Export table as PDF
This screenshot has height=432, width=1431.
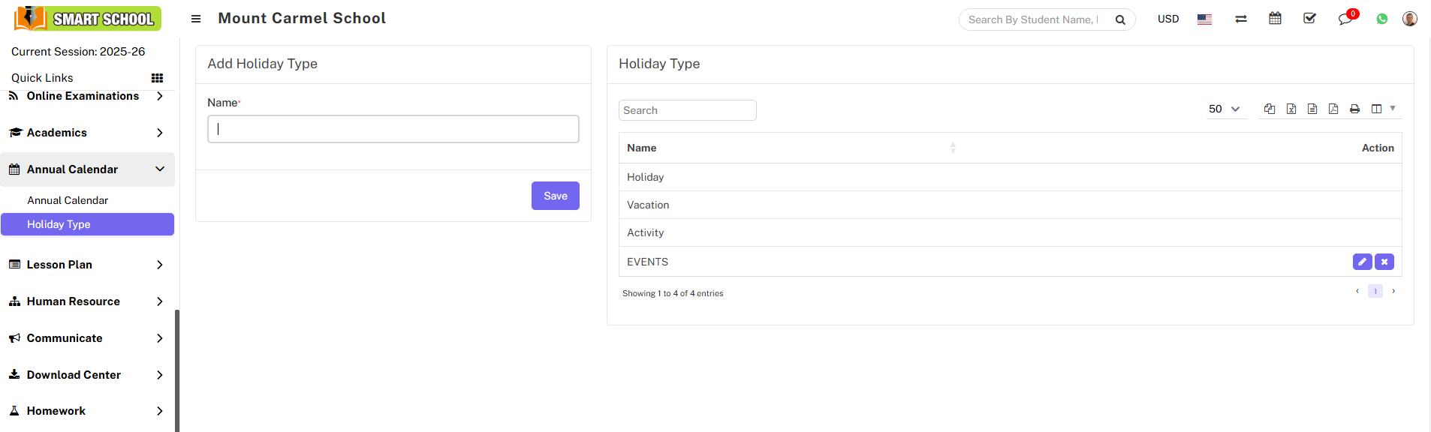pos(1333,109)
